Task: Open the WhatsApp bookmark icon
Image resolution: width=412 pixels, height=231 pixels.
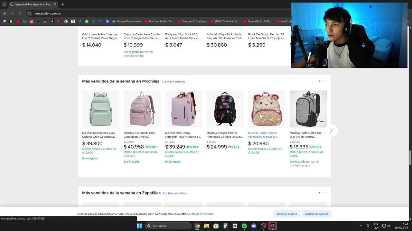Action: coord(25,21)
